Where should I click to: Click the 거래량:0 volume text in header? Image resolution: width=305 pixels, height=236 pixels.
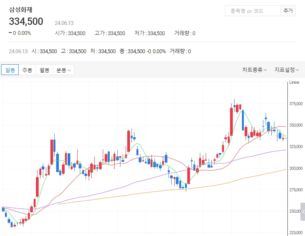(185, 33)
